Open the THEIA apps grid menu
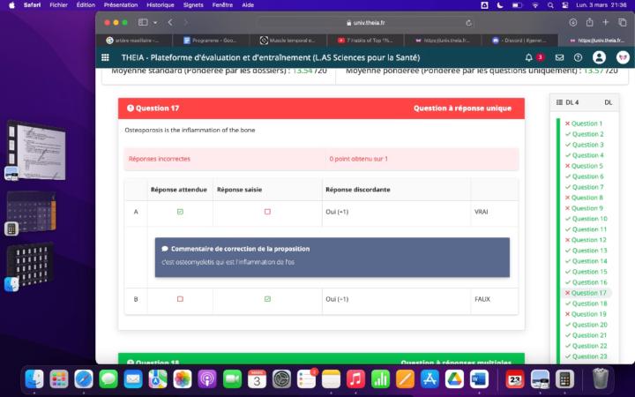635x397 pixels. [107, 57]
